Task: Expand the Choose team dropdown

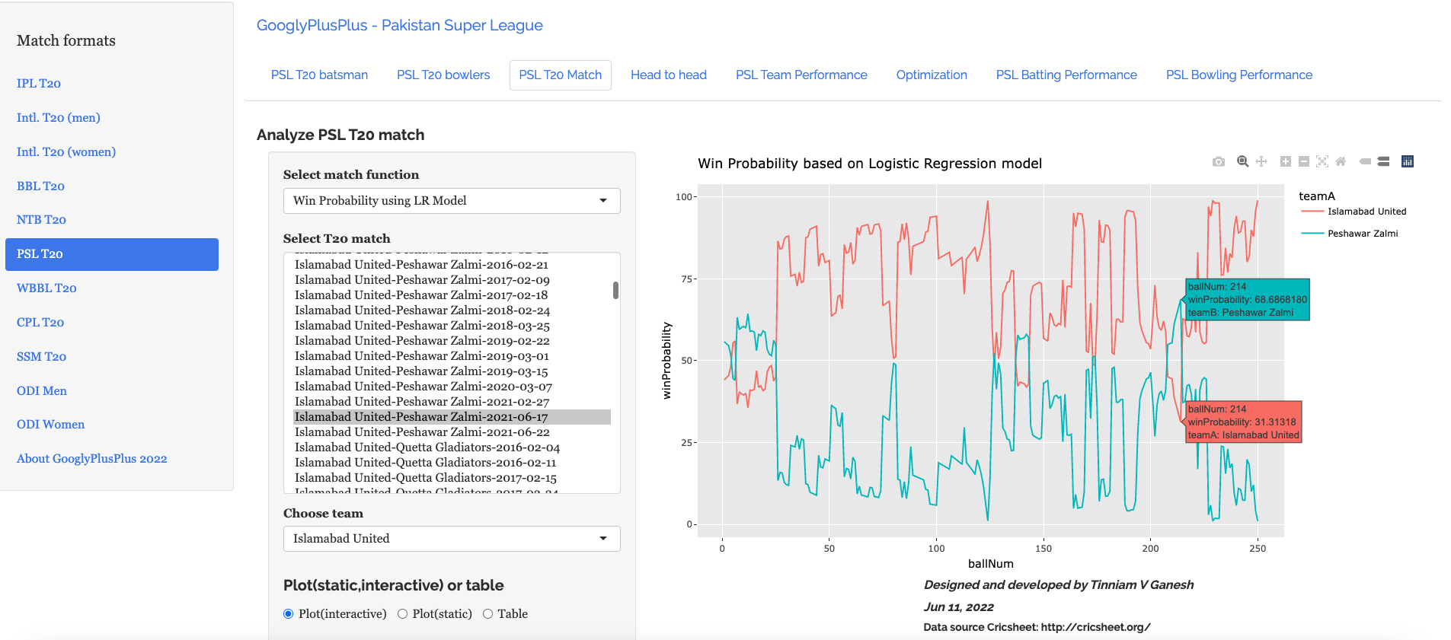Action: 451,539
